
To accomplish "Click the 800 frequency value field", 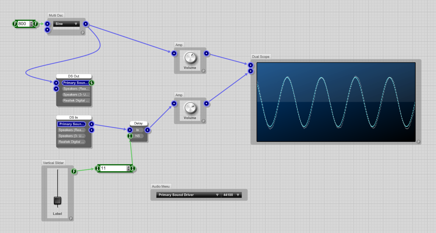I will pyautogui.click(x=23, y=24).
